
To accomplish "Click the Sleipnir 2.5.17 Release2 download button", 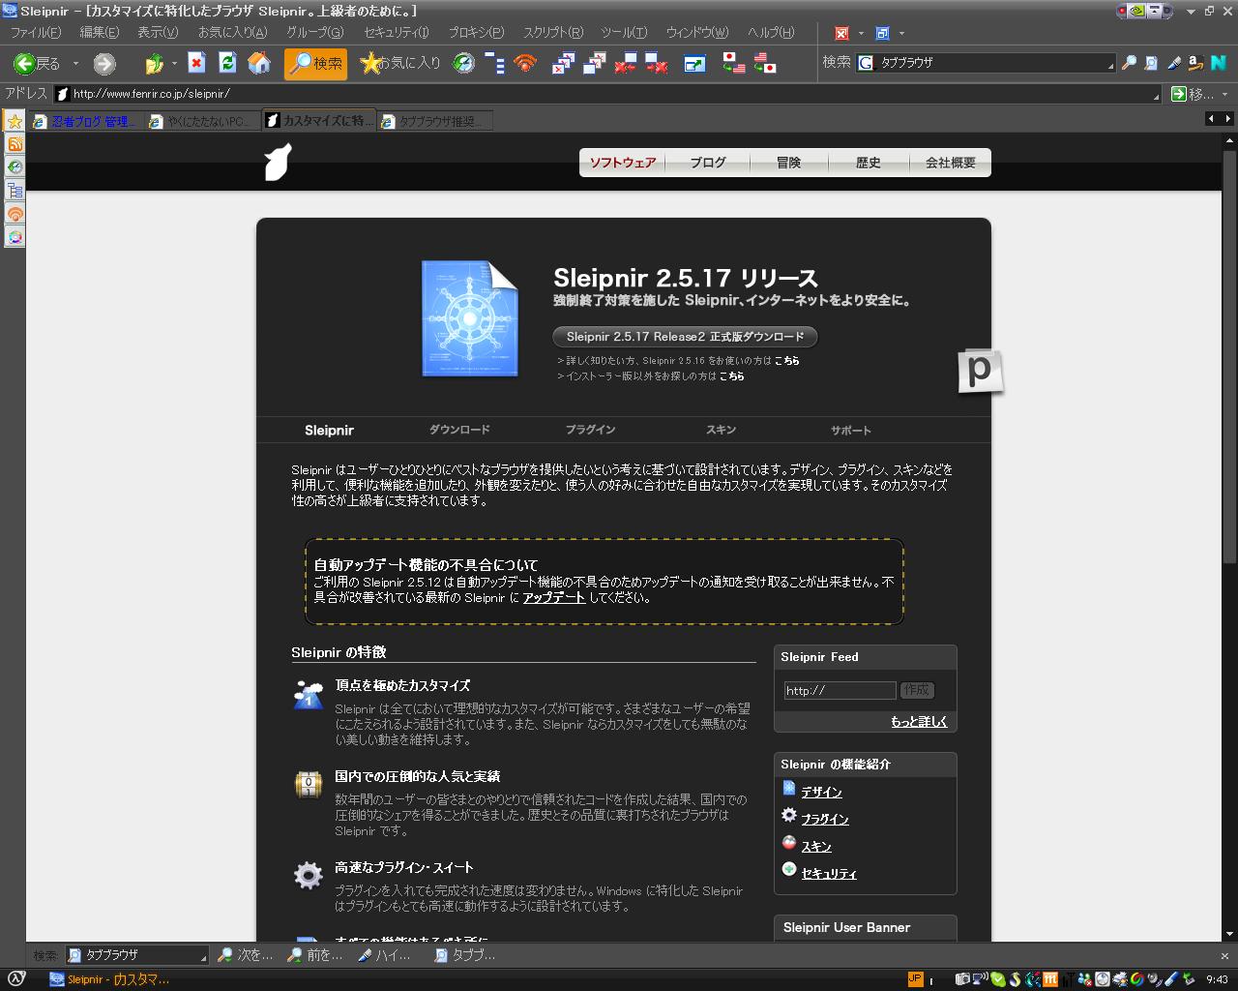I will coord(686,337).
